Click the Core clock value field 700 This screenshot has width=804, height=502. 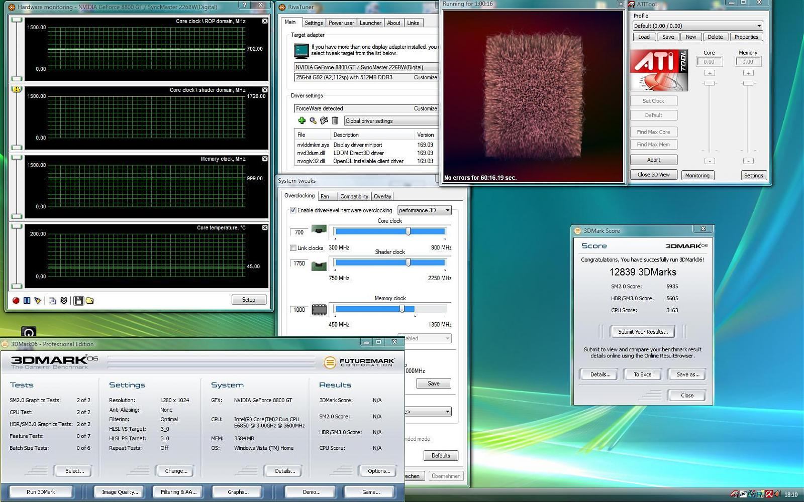tap(299, 232)
